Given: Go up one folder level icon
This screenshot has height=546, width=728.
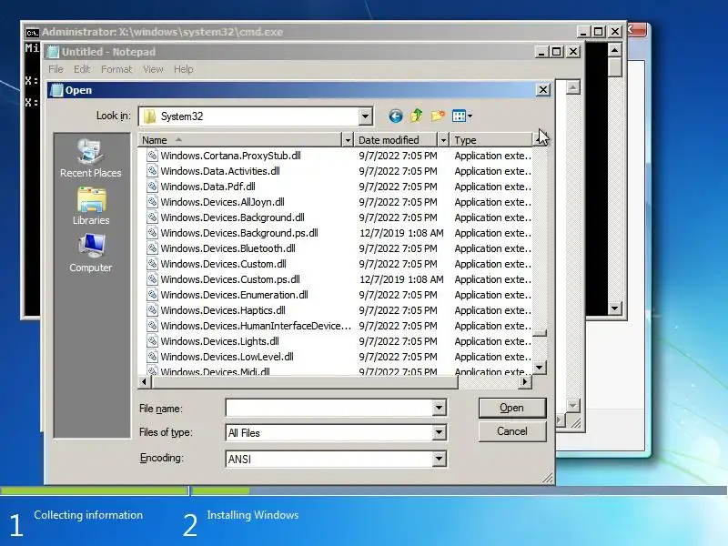Looking at the screenshot, I should pos(417,116).
